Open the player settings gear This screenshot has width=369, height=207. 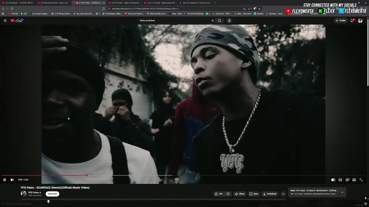(347, 180)
